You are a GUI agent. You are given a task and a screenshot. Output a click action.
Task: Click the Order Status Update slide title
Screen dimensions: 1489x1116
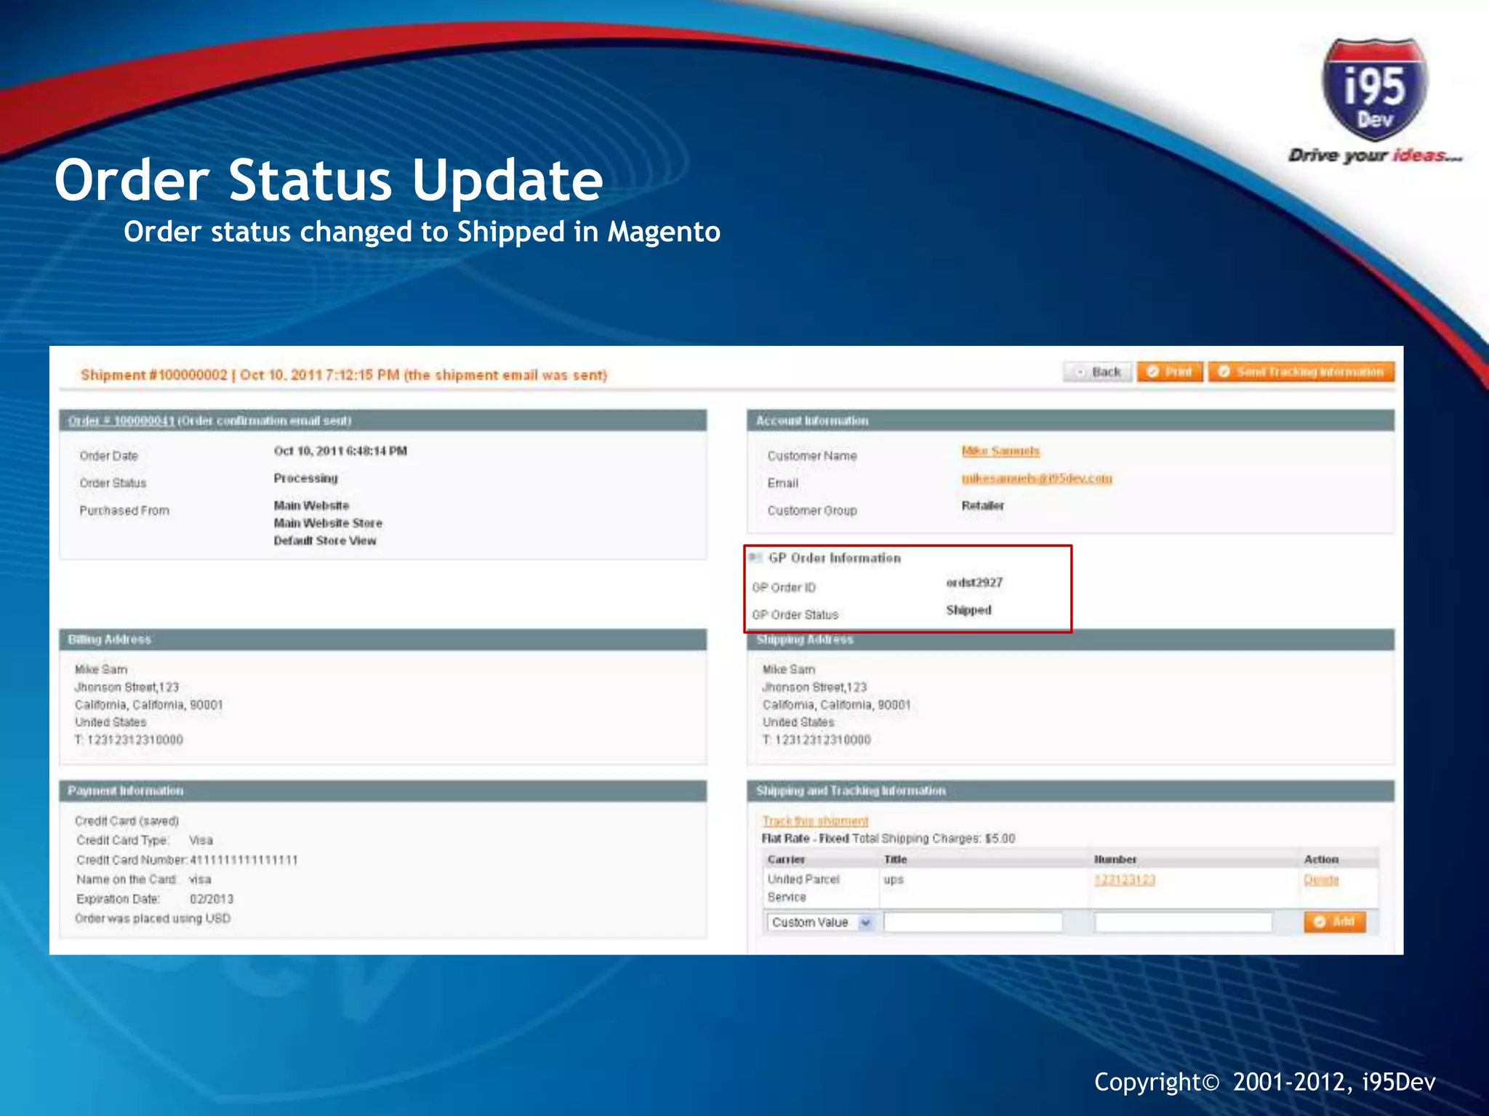(329, 180)
